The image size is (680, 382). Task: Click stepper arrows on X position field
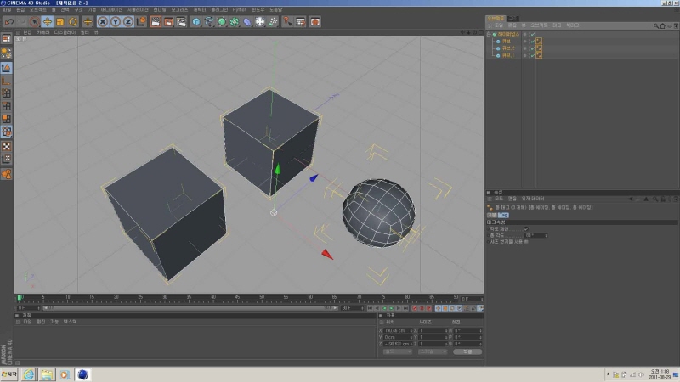click(x=412, y=330)
